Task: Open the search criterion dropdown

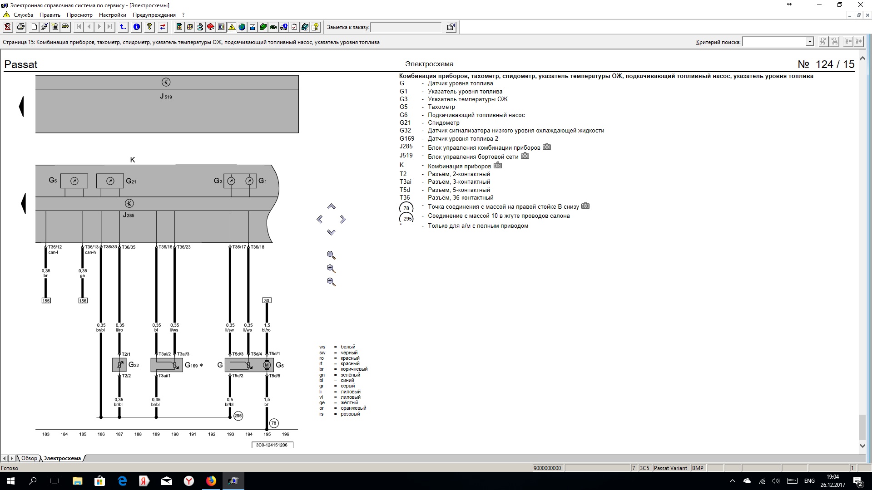Action: pyautogui.click(x=809, y=42)
